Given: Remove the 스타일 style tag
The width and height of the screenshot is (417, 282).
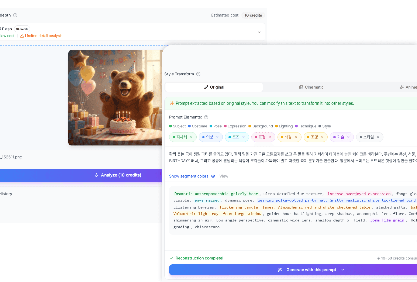Looking at the screenshot, I should (378, 137).
